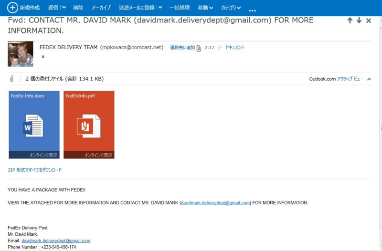
Task: Open the FedExInfo.pdf attachment tile
Action: pos(89,125)
